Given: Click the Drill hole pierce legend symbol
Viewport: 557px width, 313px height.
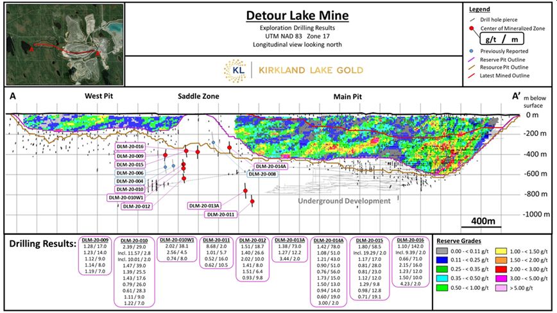Looking at the screenshot, I should pos(472,20).
